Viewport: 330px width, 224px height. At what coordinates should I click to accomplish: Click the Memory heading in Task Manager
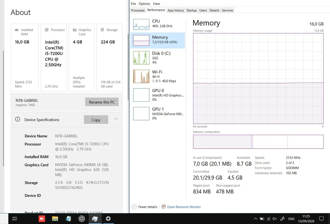coord(206,23)
